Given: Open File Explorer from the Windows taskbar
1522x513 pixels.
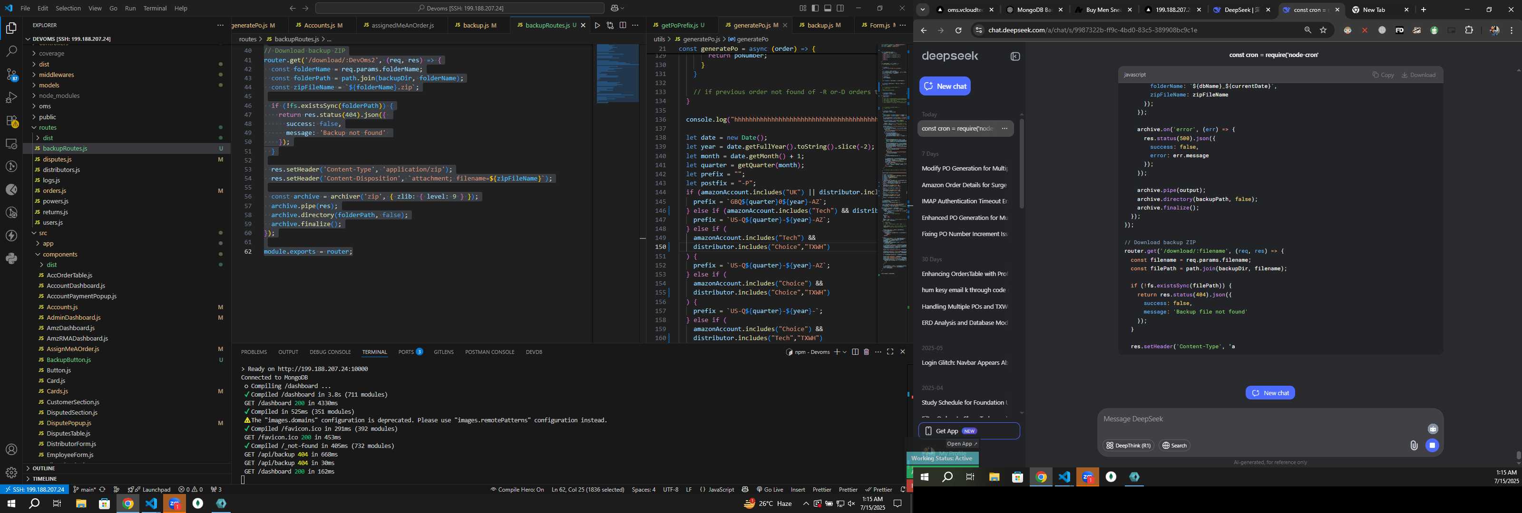Looking at the screenshot, I should tap(81, 503).
